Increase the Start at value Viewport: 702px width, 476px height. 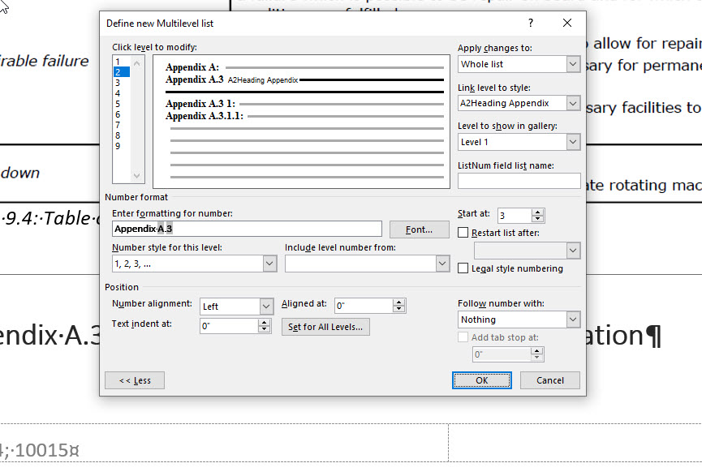click(538, 212)
